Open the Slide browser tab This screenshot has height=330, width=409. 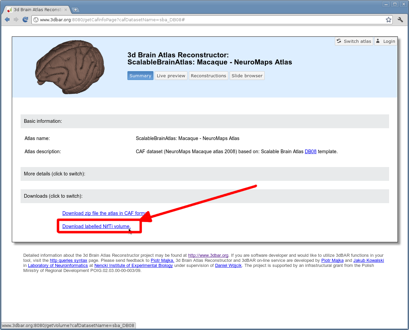247,76
